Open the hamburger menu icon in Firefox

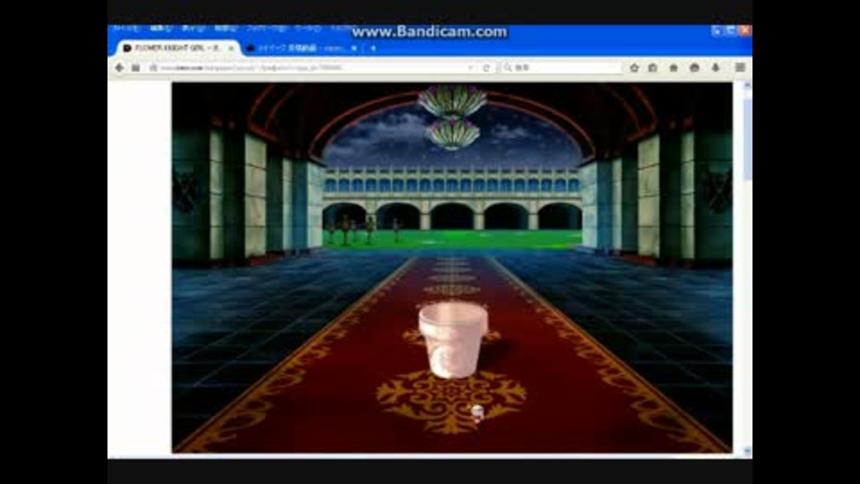click(x=740, y=67)
